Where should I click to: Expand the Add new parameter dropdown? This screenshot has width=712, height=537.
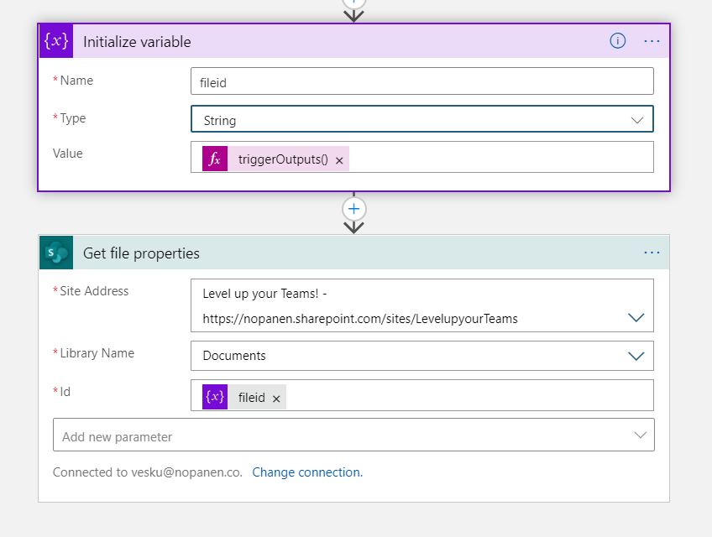pyautogui.click(x=640, y=435)
